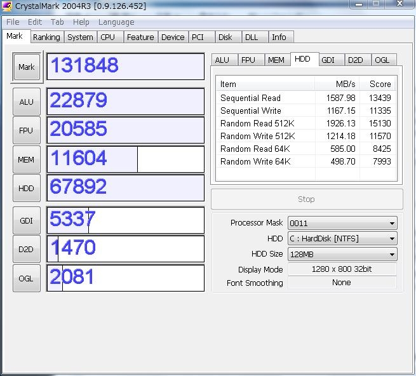
Task: Open the File menu
Action: (13, 22)
